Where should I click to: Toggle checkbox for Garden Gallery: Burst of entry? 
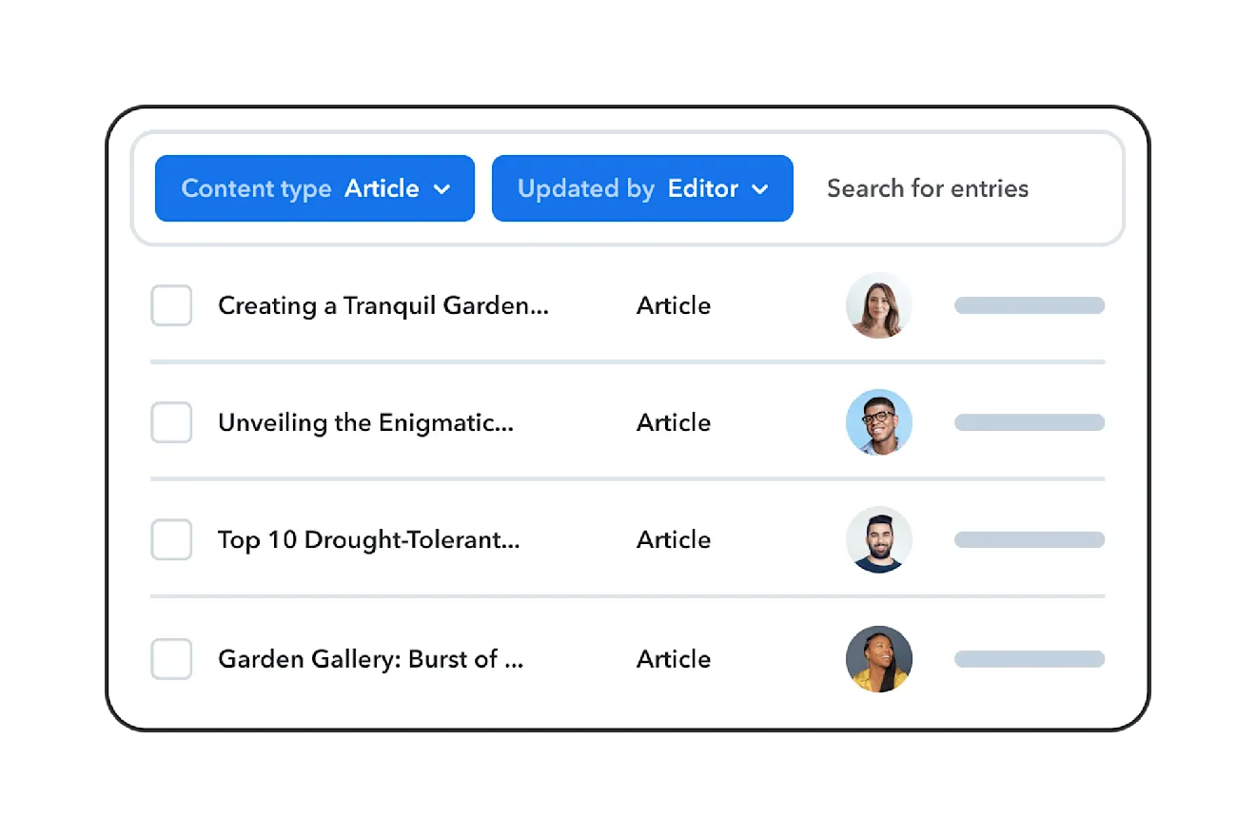171,659
